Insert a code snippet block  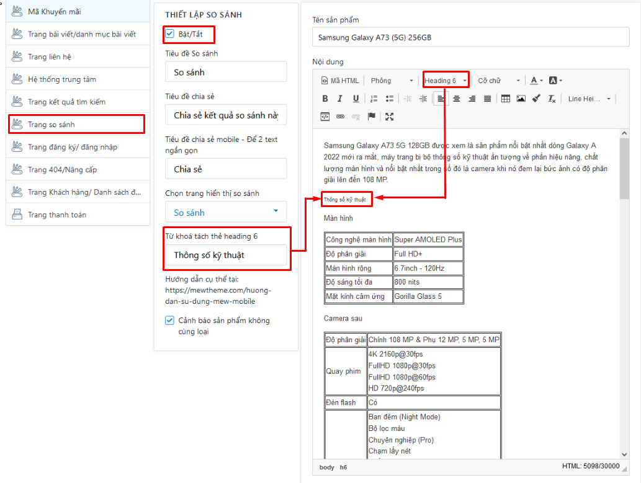[x=325, y=117]
